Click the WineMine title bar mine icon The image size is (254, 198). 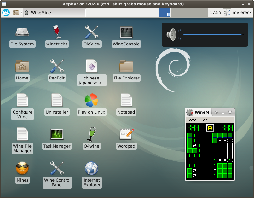(189, 112)
